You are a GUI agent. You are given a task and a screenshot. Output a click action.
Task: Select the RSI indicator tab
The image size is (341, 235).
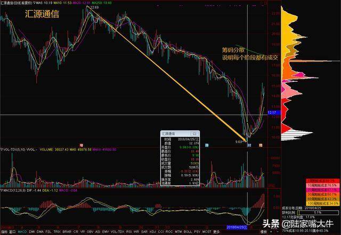point(129,232)
